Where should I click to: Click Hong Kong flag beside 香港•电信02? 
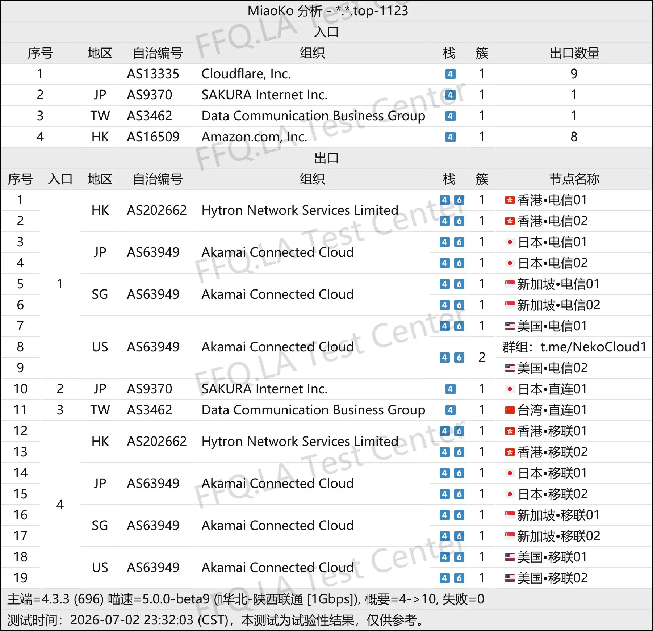pyautogui.click(x=510, y=221)
